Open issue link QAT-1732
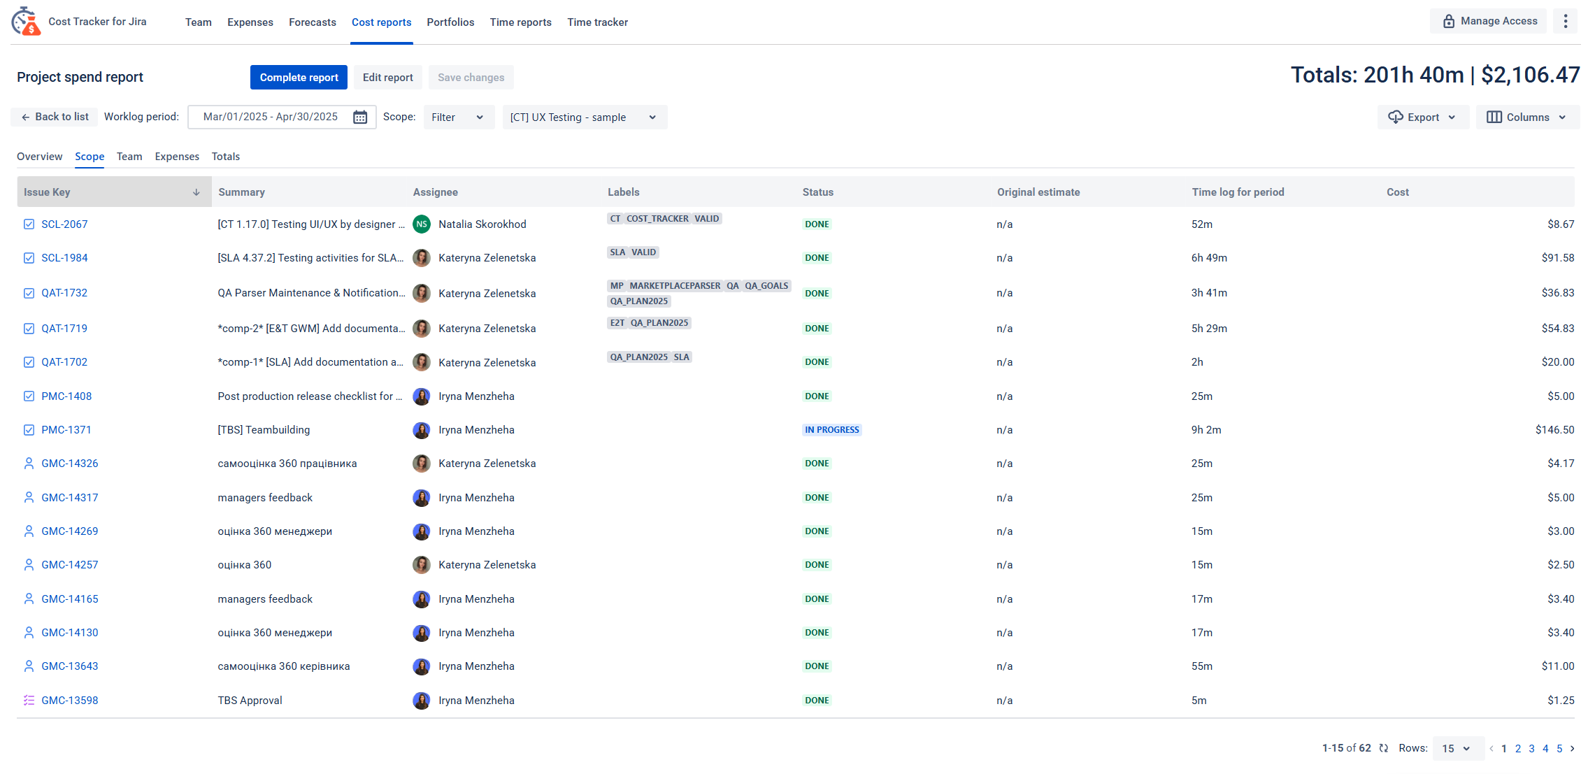 64,293
